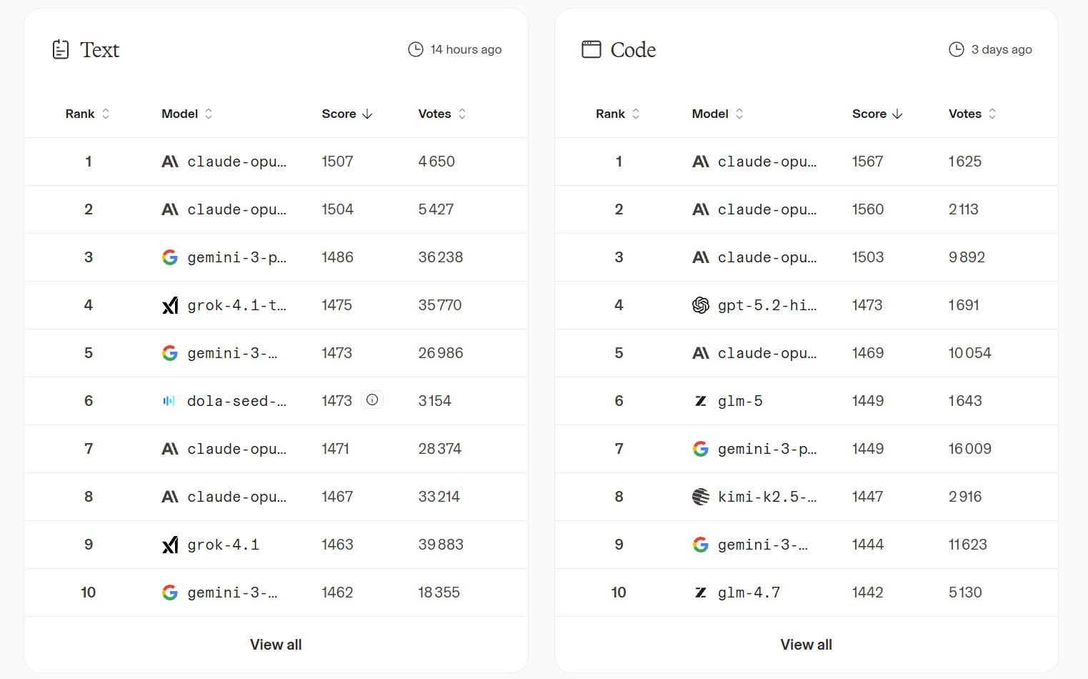Click the Kimi logo in Code table
This screenshot has height=679, width=1088.
[701, 497]
